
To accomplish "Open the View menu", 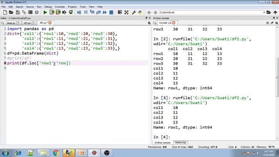I will (x=92, y=7).
